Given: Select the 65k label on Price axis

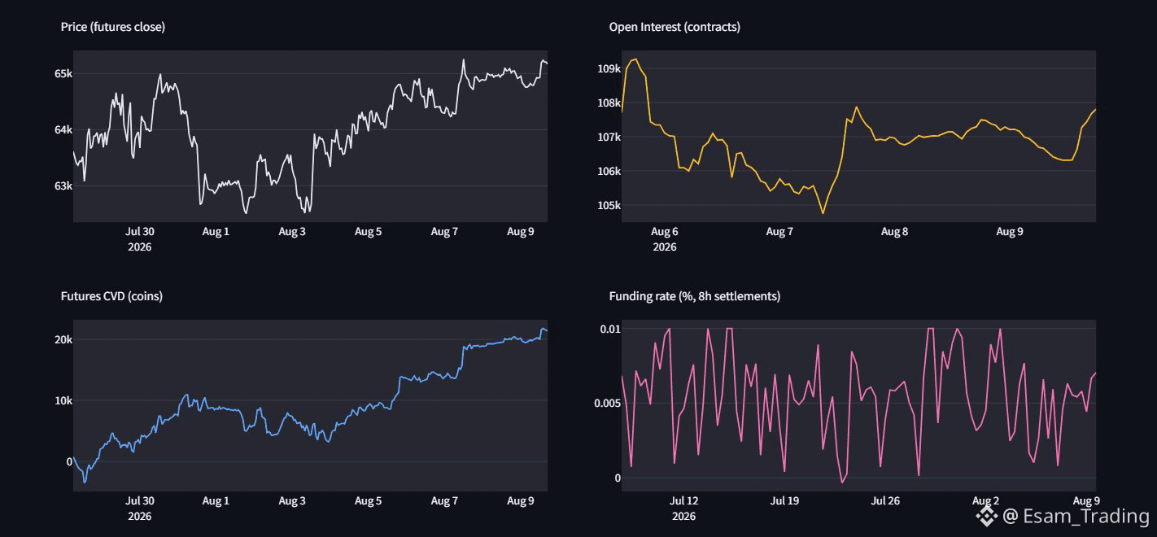Looking at the screenshot, I should [63, 73].
